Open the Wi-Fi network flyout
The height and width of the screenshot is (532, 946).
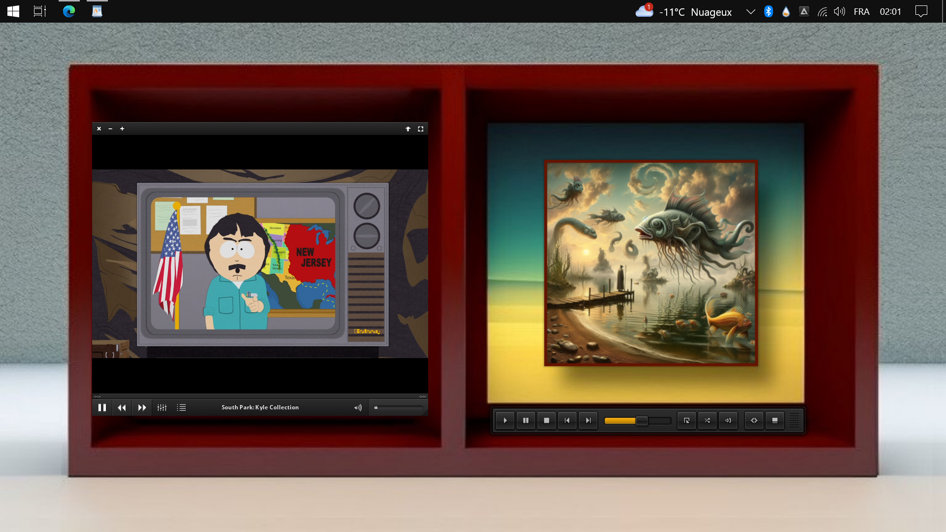(x=822, y=11)
